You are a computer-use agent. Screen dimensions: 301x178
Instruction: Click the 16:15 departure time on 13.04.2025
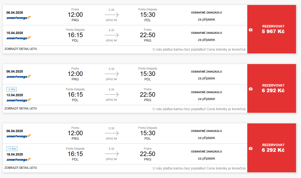tap(75, 95)
